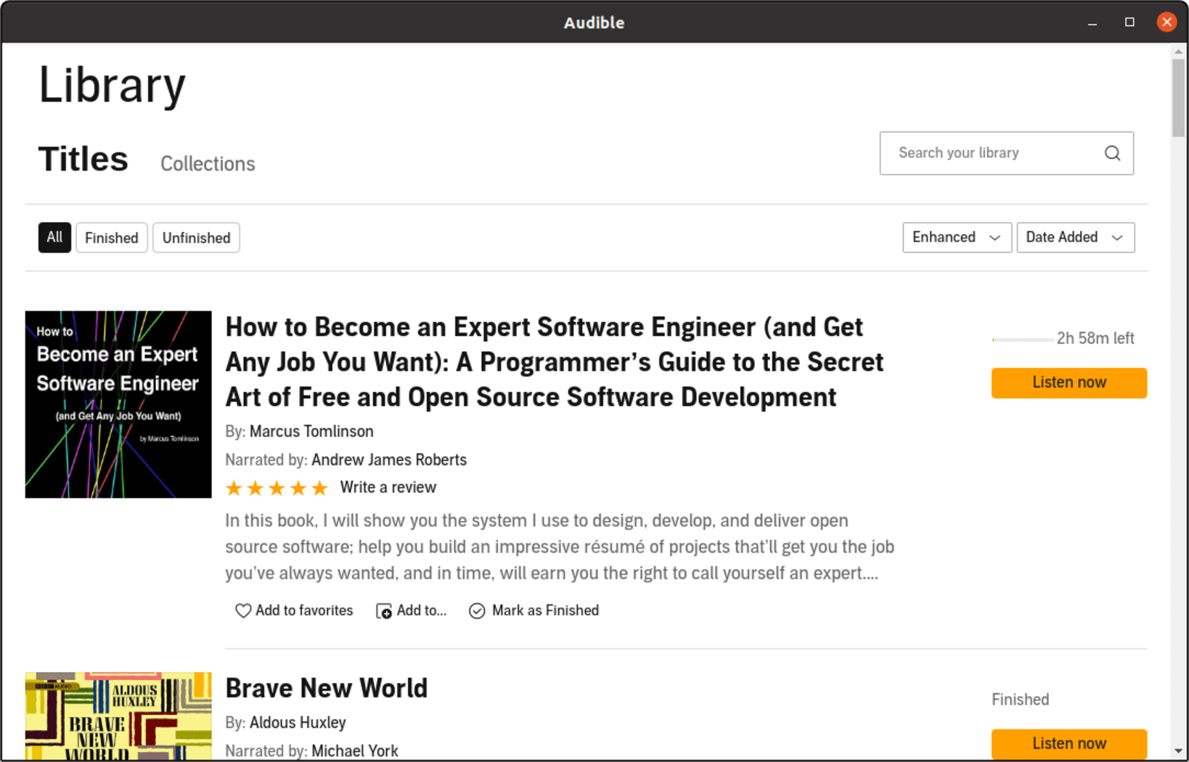Click the search magnifier icon
Image resolution: width=1189 pixels, height=762 pixels.
(1112, 153)
